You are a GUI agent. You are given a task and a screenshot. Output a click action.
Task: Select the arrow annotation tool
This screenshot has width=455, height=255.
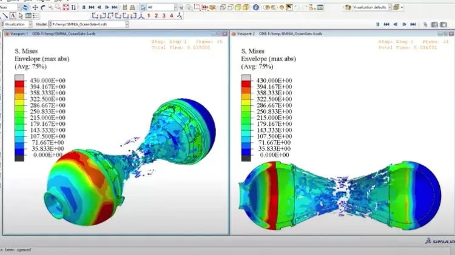coord(5,16)
